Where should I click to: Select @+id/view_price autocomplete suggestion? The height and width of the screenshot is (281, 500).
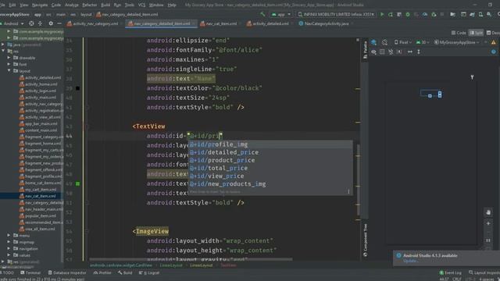coord(270,176)
